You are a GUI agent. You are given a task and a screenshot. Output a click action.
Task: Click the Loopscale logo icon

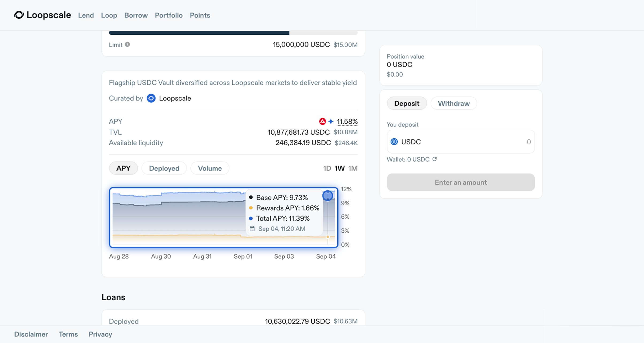point(19,15)
